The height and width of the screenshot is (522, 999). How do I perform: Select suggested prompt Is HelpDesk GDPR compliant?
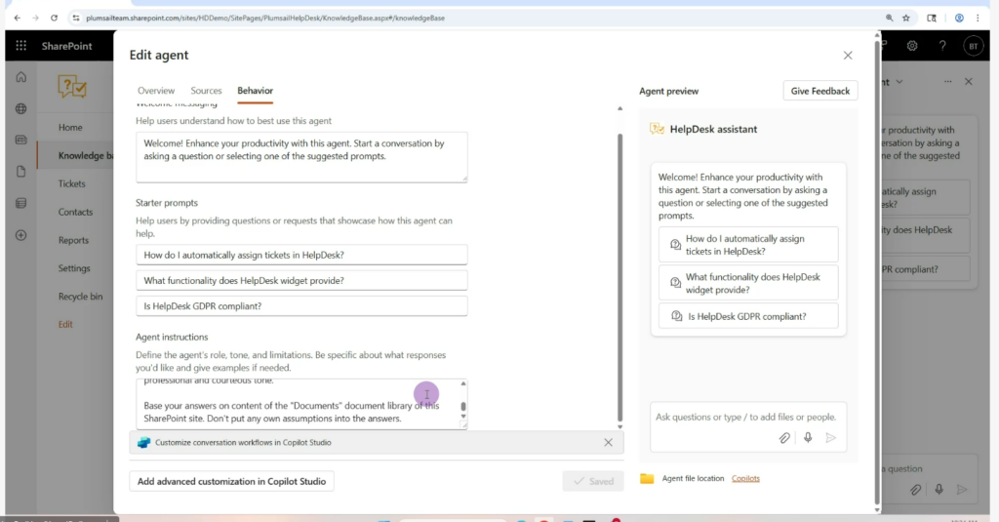click(x=748, y=316)
